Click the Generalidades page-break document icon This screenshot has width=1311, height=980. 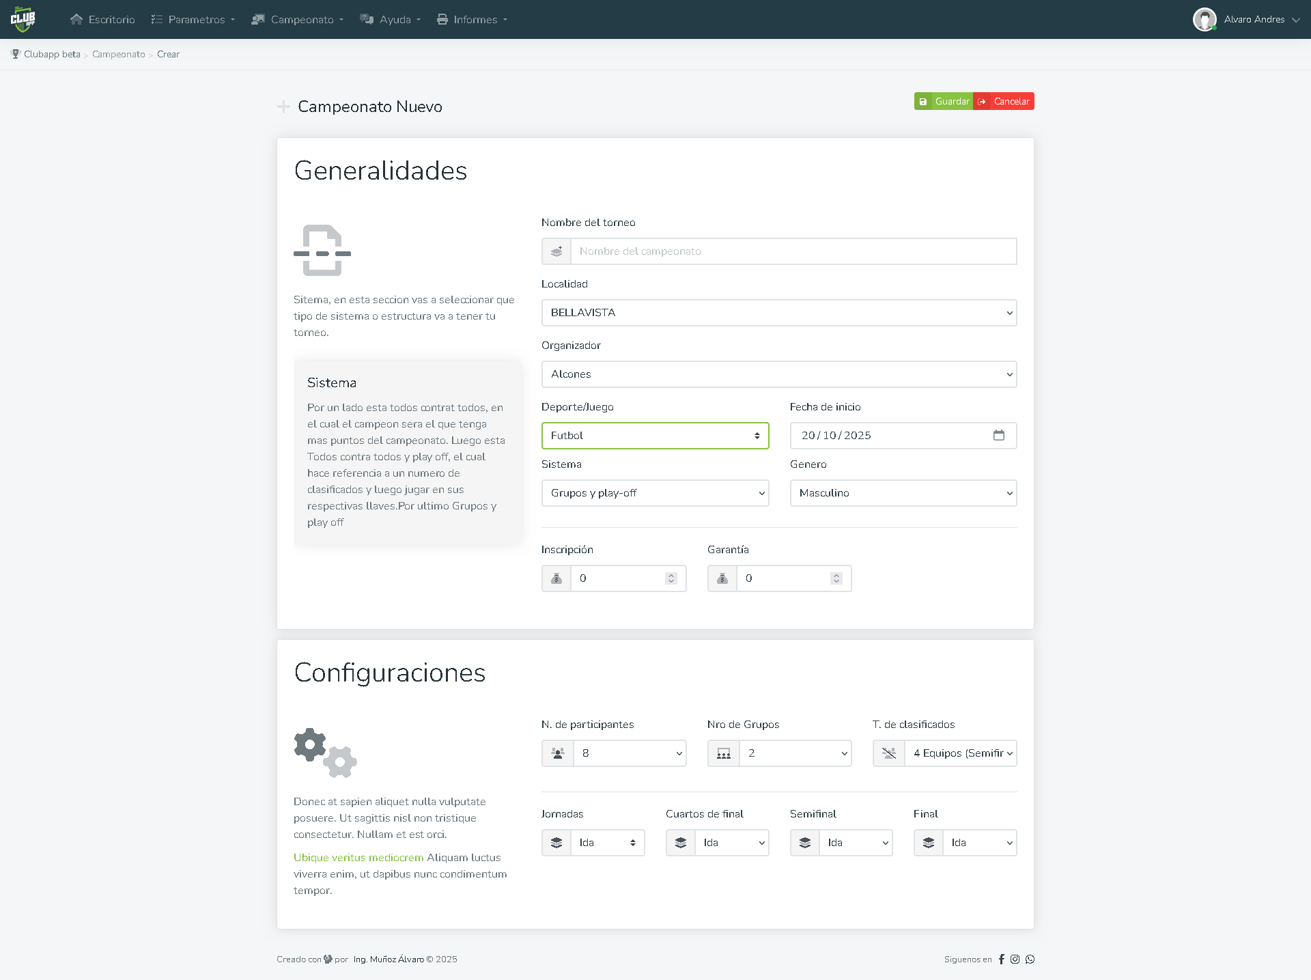coord(322,250)
